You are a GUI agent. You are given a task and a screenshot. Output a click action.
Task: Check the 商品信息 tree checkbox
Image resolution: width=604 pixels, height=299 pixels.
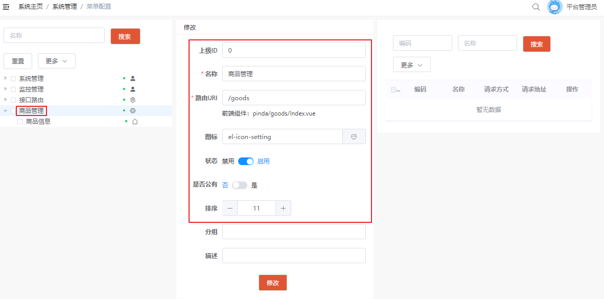(20, 122)
